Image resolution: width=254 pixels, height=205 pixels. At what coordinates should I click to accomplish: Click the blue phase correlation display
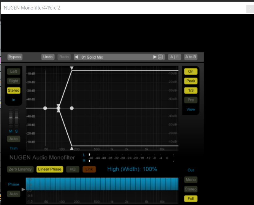[102, 184]
